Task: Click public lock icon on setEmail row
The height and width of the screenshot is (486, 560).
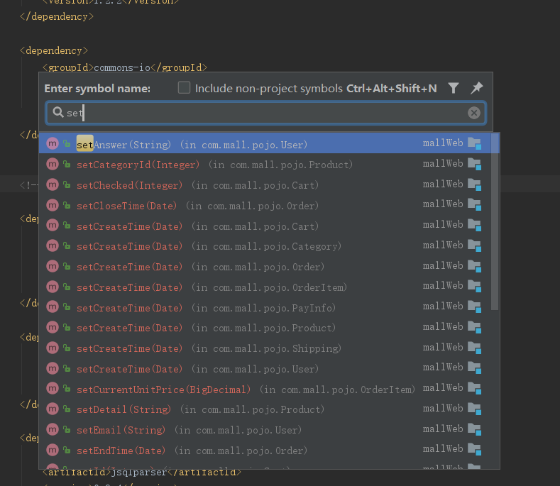Action: coord(67,429)
